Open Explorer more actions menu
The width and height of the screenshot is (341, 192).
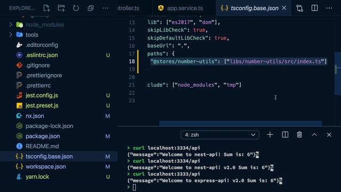click(105, 9)
